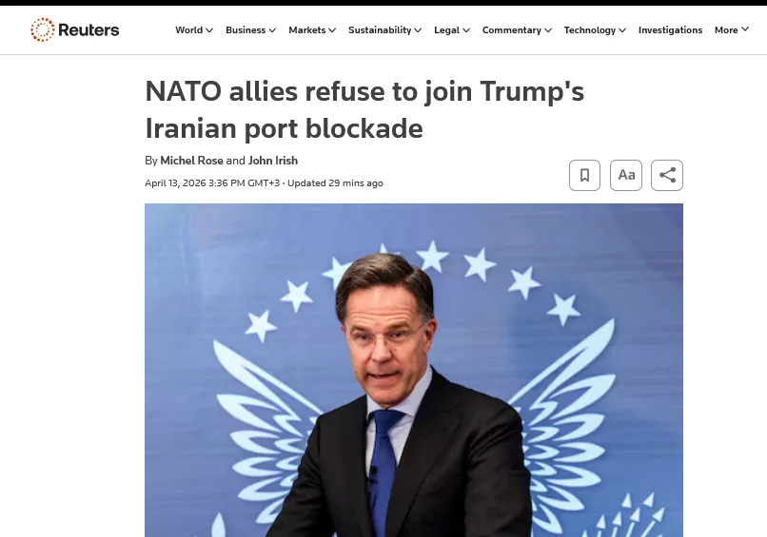Open the Markets dropdown chevron
767x537 pixels.
(x=332, y=30)
